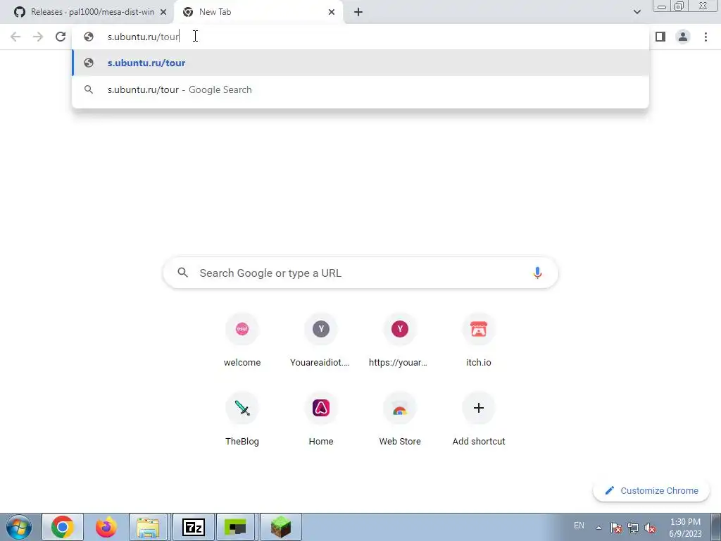
Task: Go forward using the forward arrow
Action: tap(38, 37)
